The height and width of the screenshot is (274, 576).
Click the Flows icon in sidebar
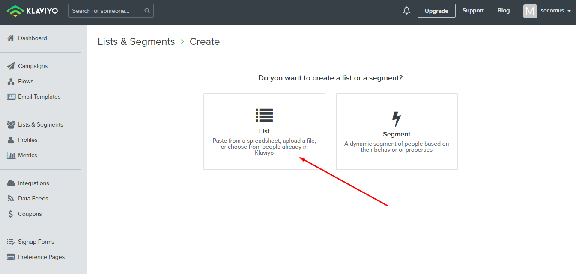coord(11,81)
